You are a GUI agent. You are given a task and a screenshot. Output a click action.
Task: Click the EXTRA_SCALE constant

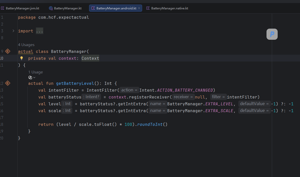219,111
